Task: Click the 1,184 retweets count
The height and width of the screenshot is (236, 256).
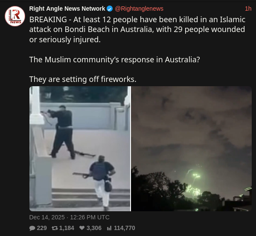Action: [67, 228]
